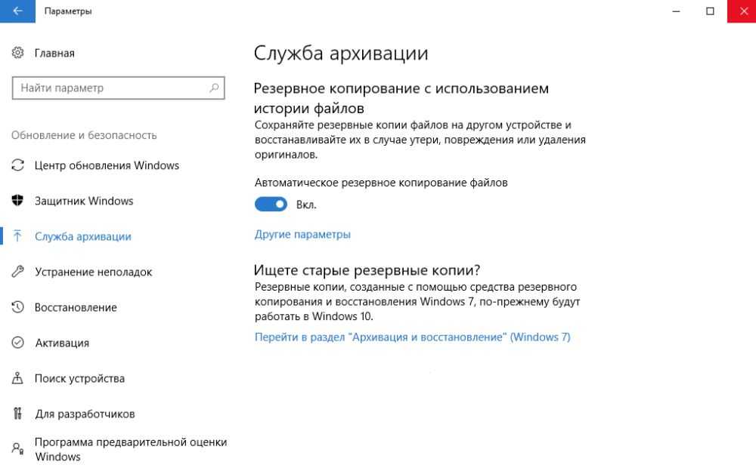Click the Центр обновления Windows refresh icon
This screenshot has width=756, height=471.
(x=18, y=165)
